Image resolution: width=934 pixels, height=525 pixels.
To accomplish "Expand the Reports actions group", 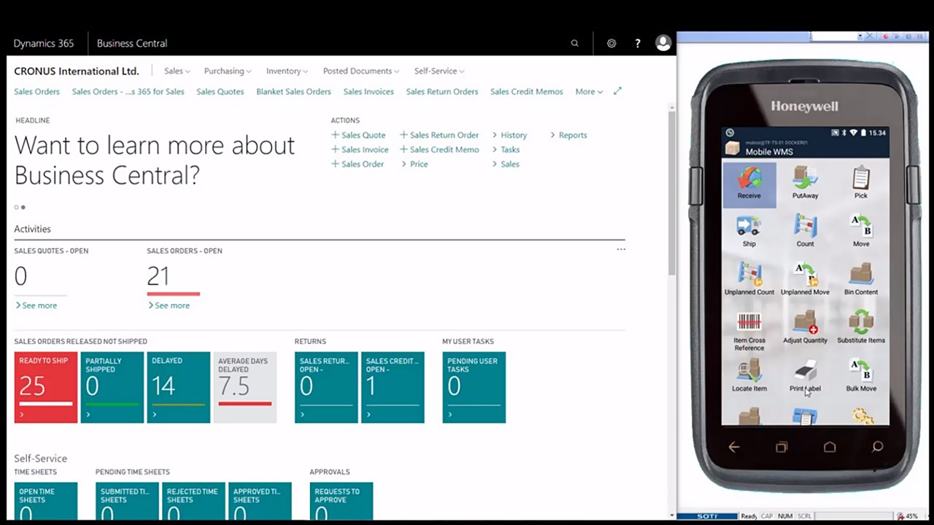I will (568, 135).
